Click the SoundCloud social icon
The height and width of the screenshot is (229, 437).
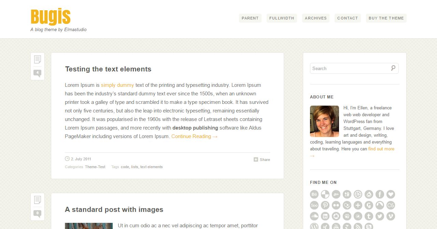coord(314,216)
